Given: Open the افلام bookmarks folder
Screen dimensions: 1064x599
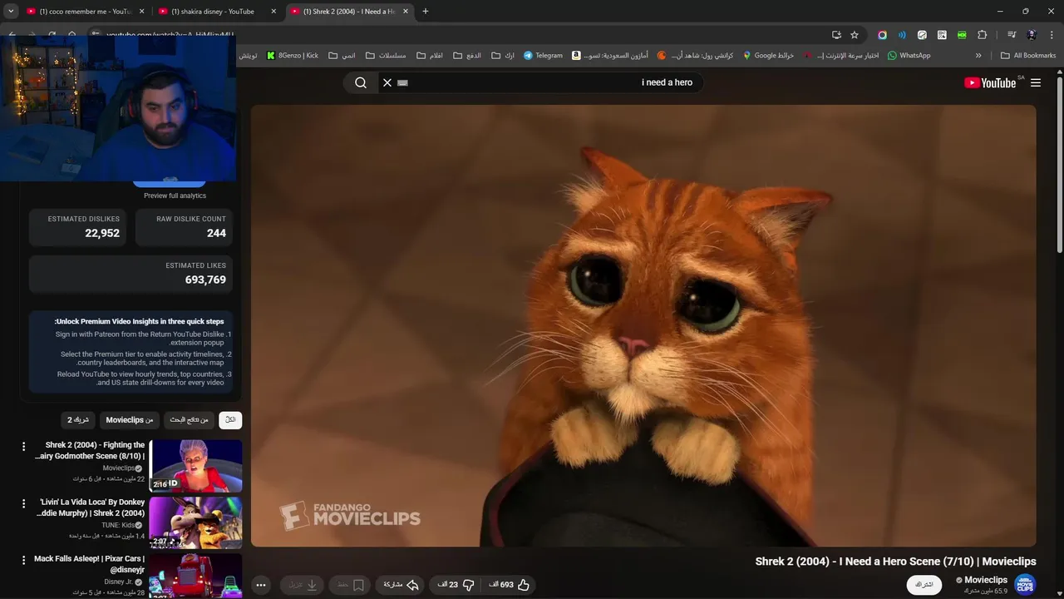Looking at the screenshot, I should click(x=430, y=56).
